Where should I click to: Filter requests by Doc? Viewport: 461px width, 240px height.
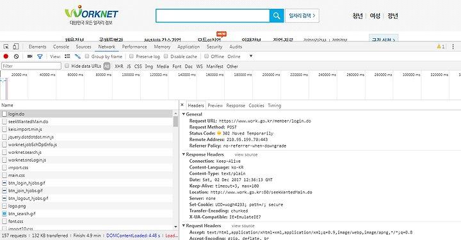(x=189, y=66)
